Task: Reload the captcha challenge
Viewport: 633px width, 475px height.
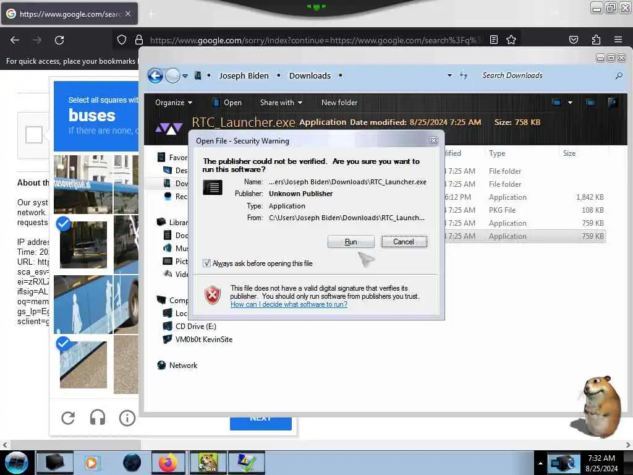Action: click(x=68, y=417)
